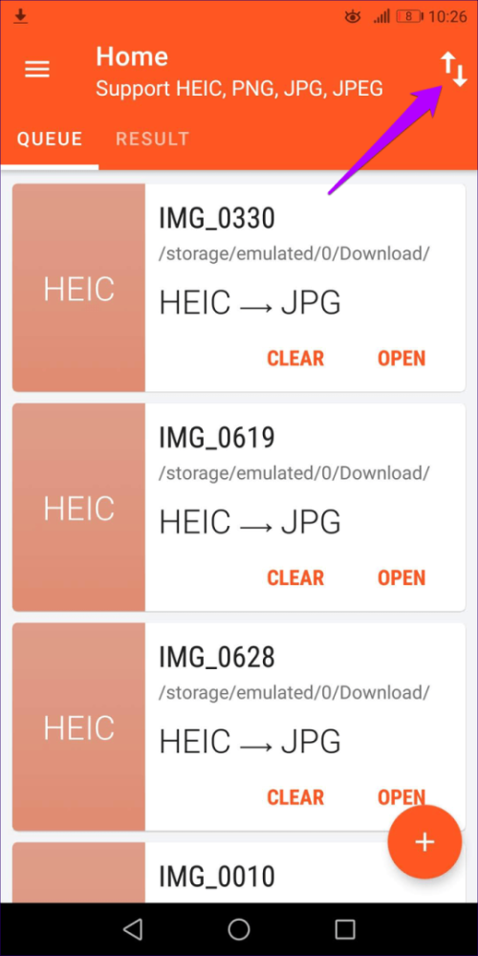478x956 pixels.
Task: Tap the HEIC thumbnail for IMG_0330
Action: click(78, 288)
